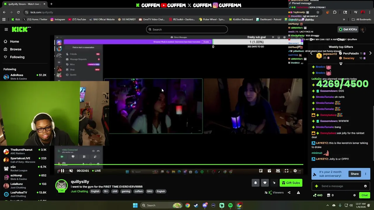This screenshot has height=210, width=374.
Task: Open LolaBunz channel in sidebar
Action: (x=25, y=185)
